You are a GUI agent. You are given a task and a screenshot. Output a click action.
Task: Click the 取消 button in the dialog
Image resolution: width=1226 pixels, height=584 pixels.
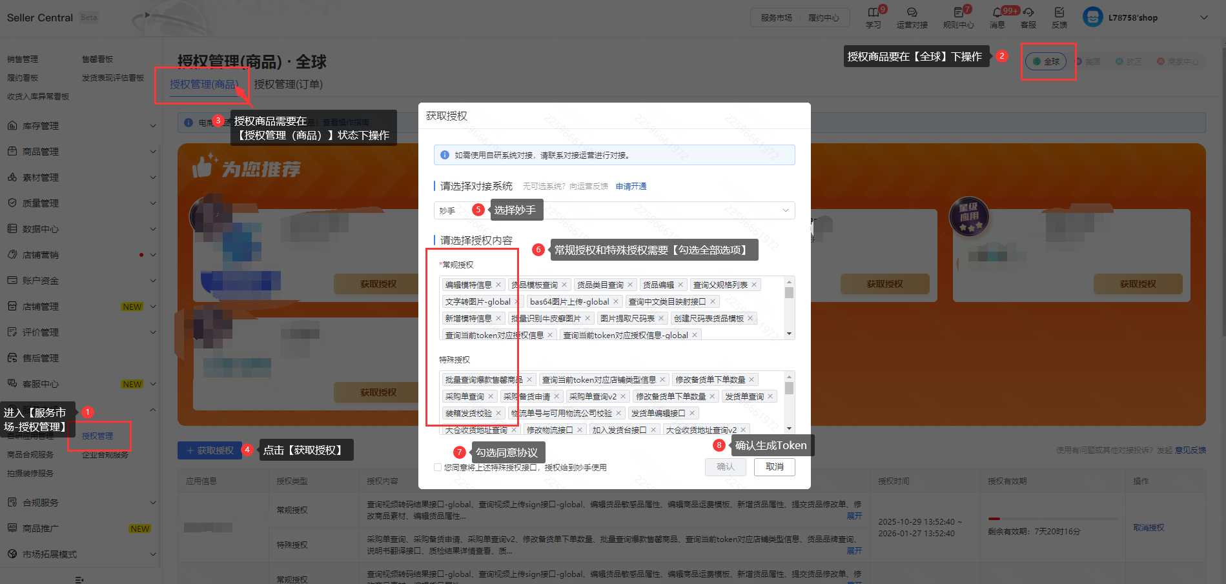pos(774,467)
